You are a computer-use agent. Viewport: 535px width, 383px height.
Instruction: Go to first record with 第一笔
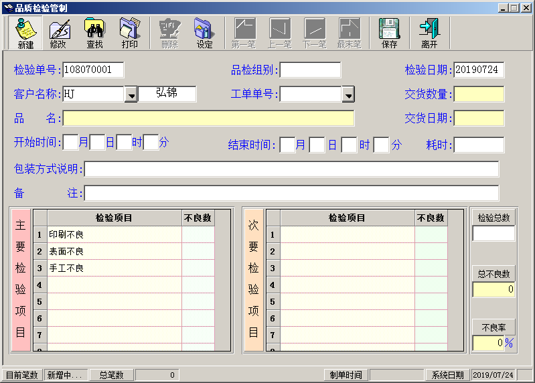pyautogui.click(x=244, y=33)
